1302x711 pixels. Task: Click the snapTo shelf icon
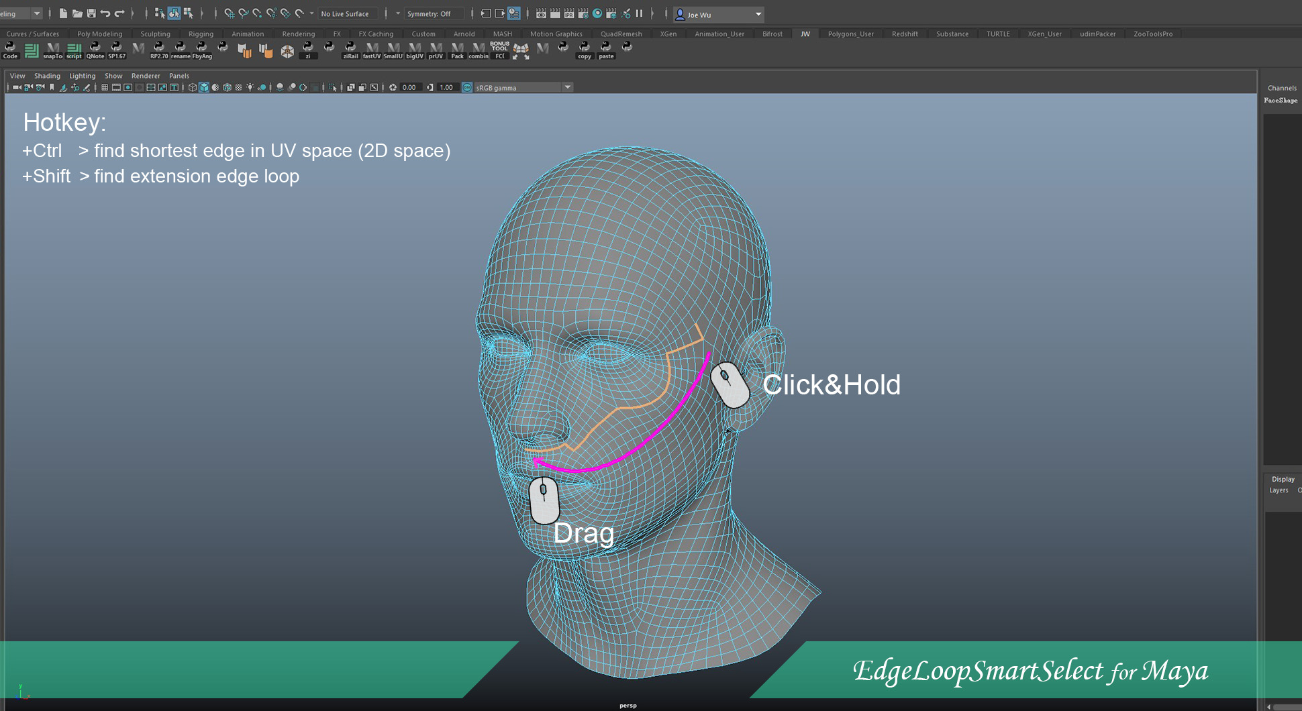(x=52, y=50)
